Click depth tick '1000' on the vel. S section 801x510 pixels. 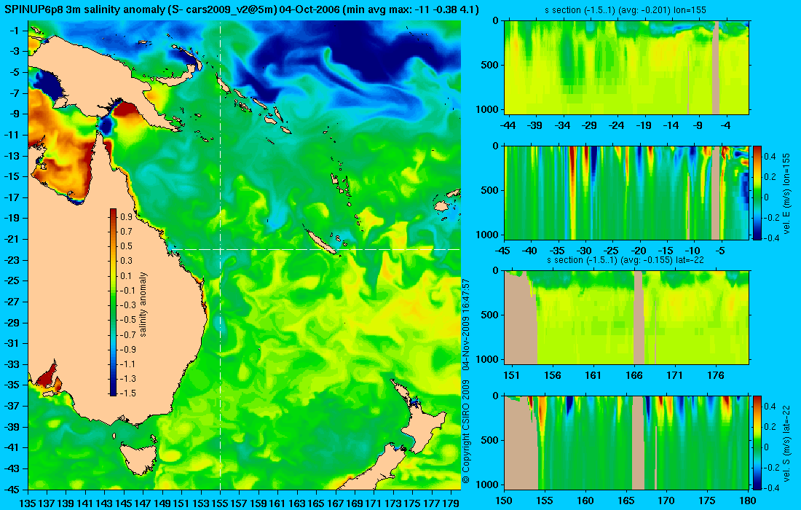point(489,484)
